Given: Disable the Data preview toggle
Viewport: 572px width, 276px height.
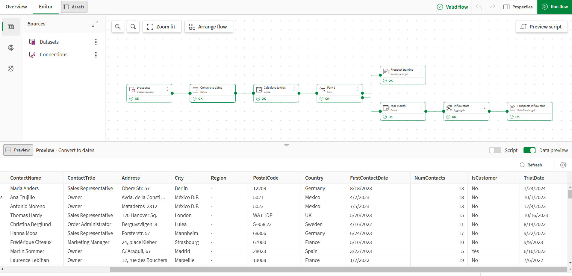Looking at the screenshot, I should tap(529, 150).
